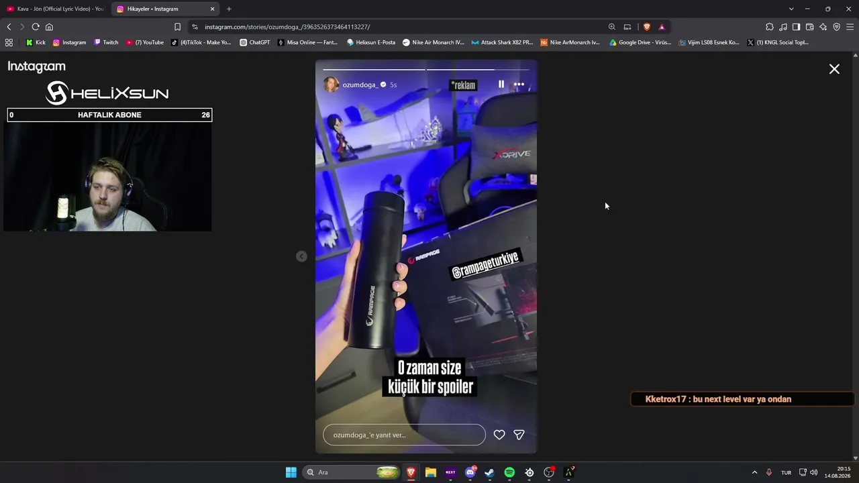This screenshot has height=483, width=859.
Task: Switch to the Kava - Jön YouTube tab
Action: [55, 9]
